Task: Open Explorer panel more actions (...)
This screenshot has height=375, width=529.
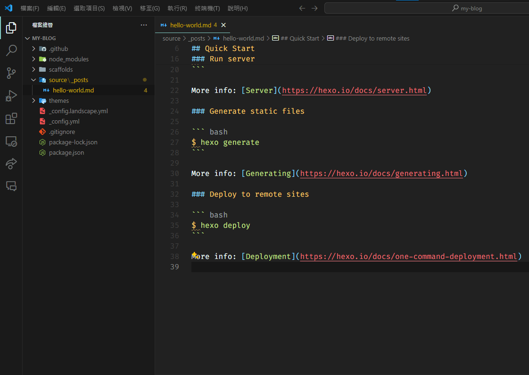Action: point(144,25)
